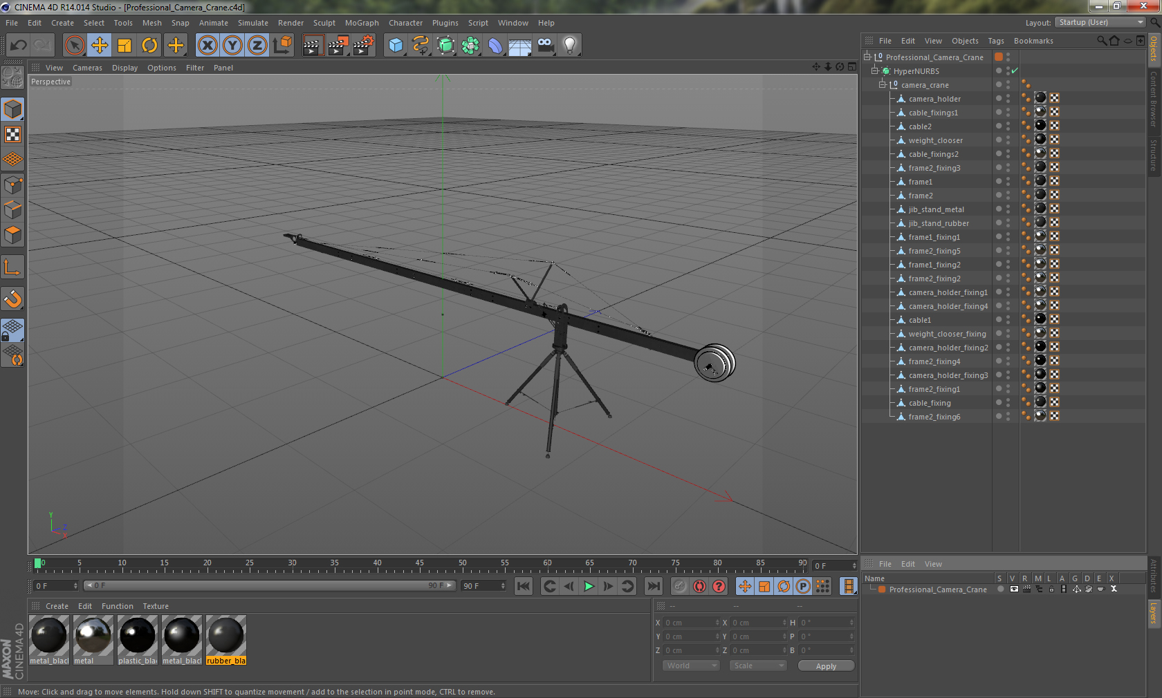Select the Live Selection tool
The height and width of the screenshot is (698, 1162).
[x=75, y=46]
